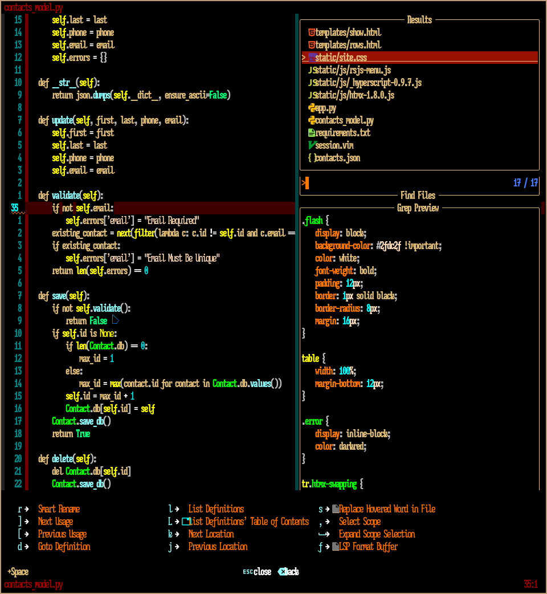The image size is (547, 594).
Task: Click 'def __str__(self):' line
Action: coord(69,83)
